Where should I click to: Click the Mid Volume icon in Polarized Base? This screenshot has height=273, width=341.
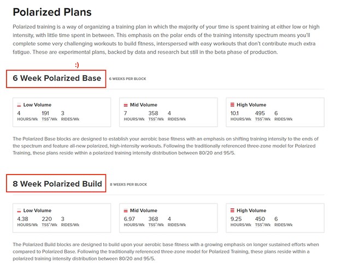pyautogui.click(x=126, y=105)
